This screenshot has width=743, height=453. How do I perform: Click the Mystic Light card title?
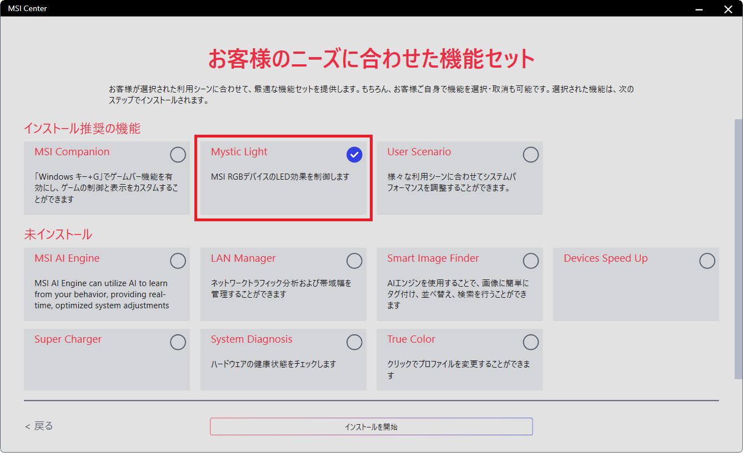tap(239, 152)
